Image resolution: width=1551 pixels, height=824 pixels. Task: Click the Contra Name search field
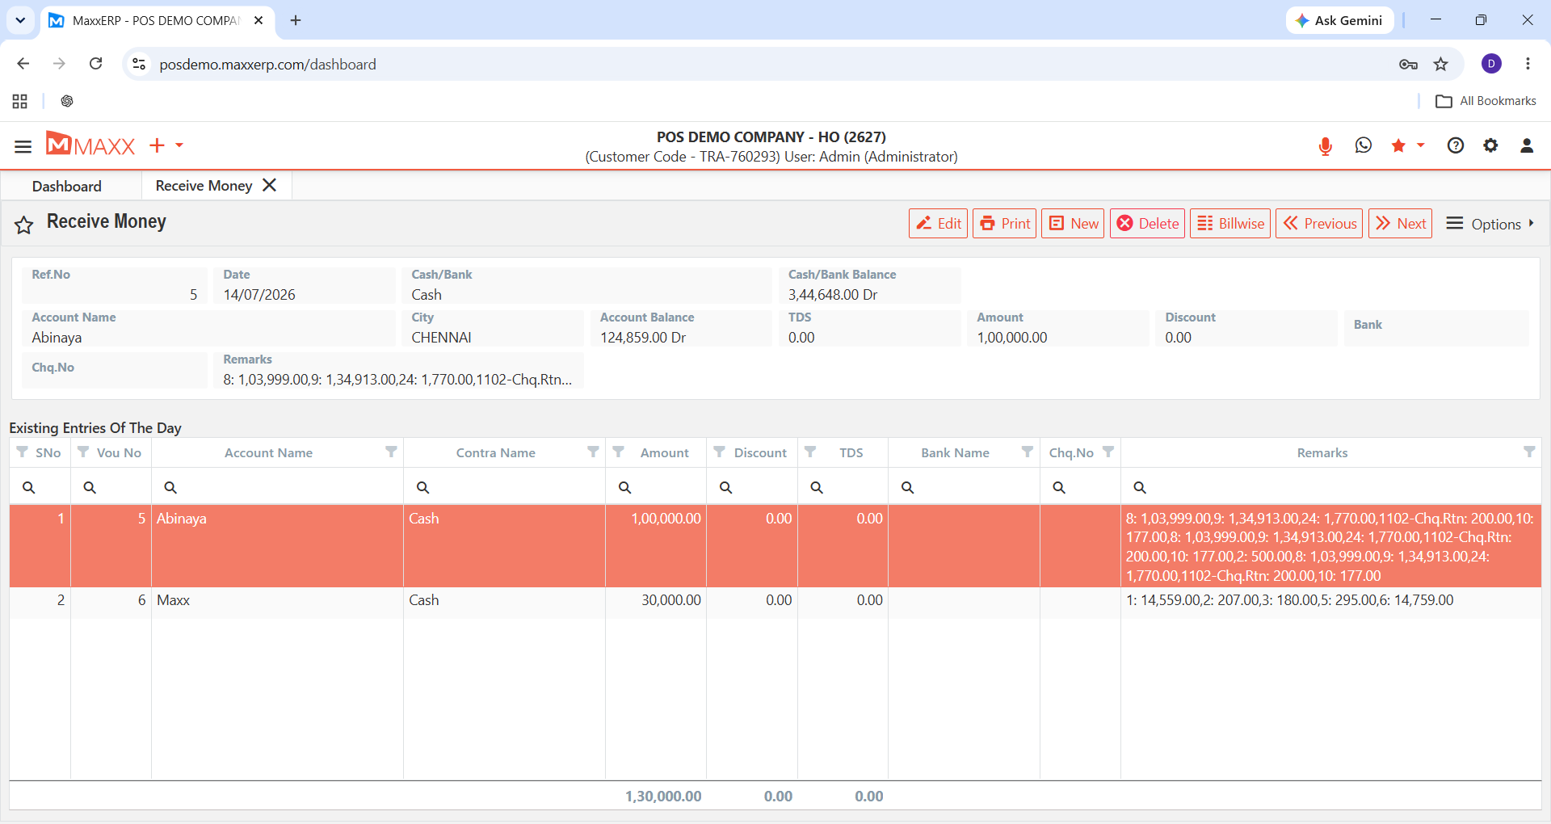pos(504,487)
